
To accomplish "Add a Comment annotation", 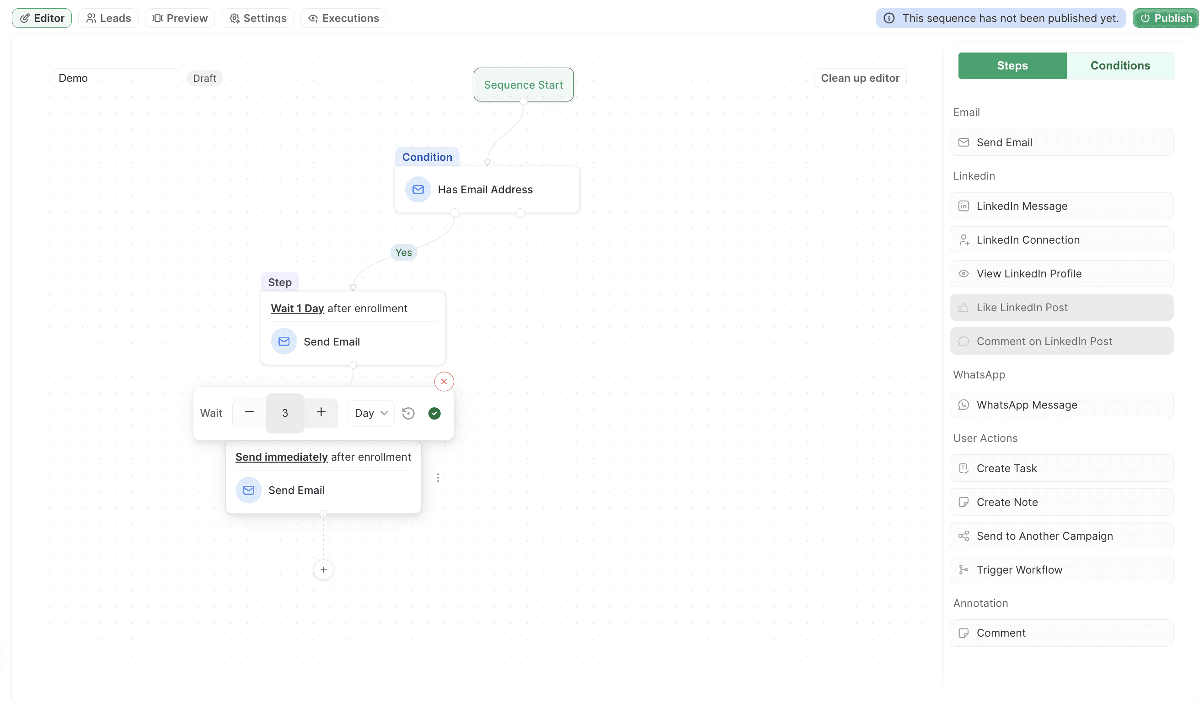I will coord(1061,633).
